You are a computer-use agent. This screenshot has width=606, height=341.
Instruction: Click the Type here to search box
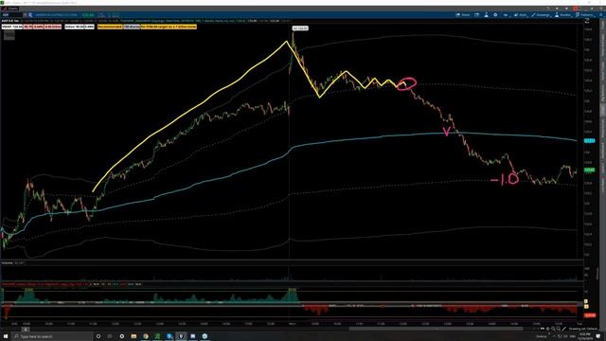52,336
